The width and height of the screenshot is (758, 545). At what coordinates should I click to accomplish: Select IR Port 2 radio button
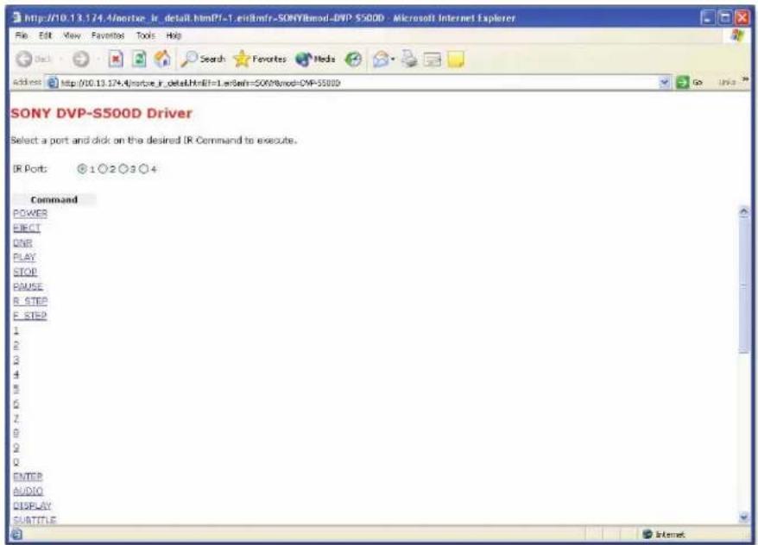[103, 169]
